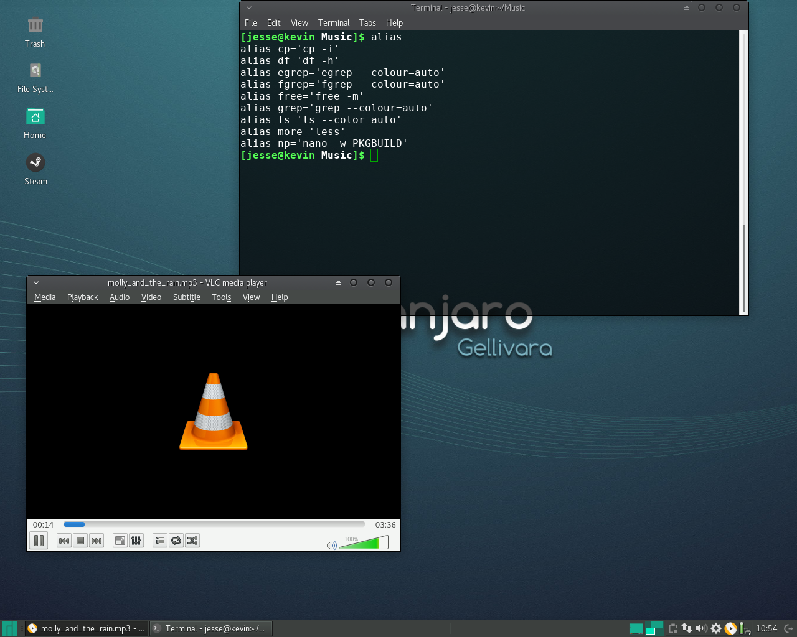
Task: Open the VLC Subtitle menu
Action: [x=187, y=297]
